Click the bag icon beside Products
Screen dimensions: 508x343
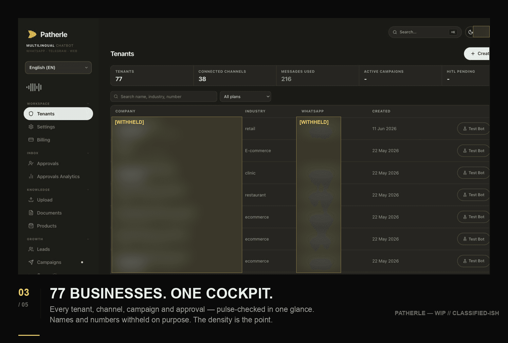(x=31, y=226)
